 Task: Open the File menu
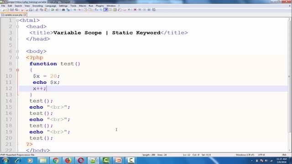tap(3, 6)
